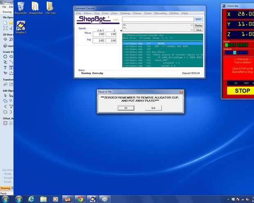This screenshot has height=203, width=254.
Task: Click Quit in the Pause in File dialog
Action: click(153, 108)
